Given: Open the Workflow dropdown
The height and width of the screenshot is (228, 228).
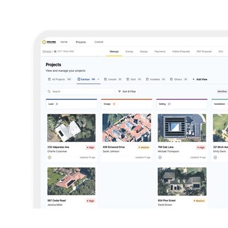Looking at the screenshot, I should point(222,91).
